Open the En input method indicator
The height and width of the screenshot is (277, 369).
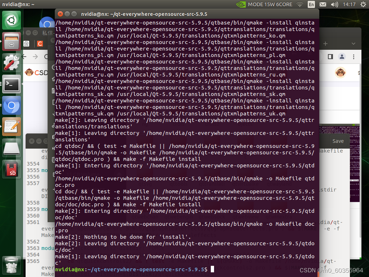coord(311,4)
